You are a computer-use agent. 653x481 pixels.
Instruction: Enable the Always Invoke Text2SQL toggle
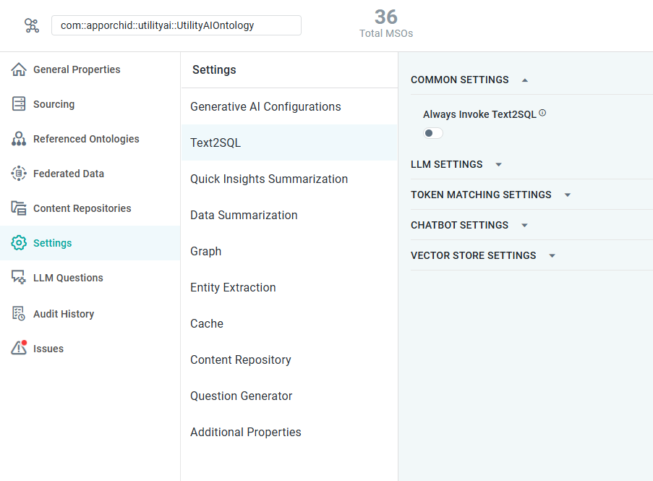[432, 133]
